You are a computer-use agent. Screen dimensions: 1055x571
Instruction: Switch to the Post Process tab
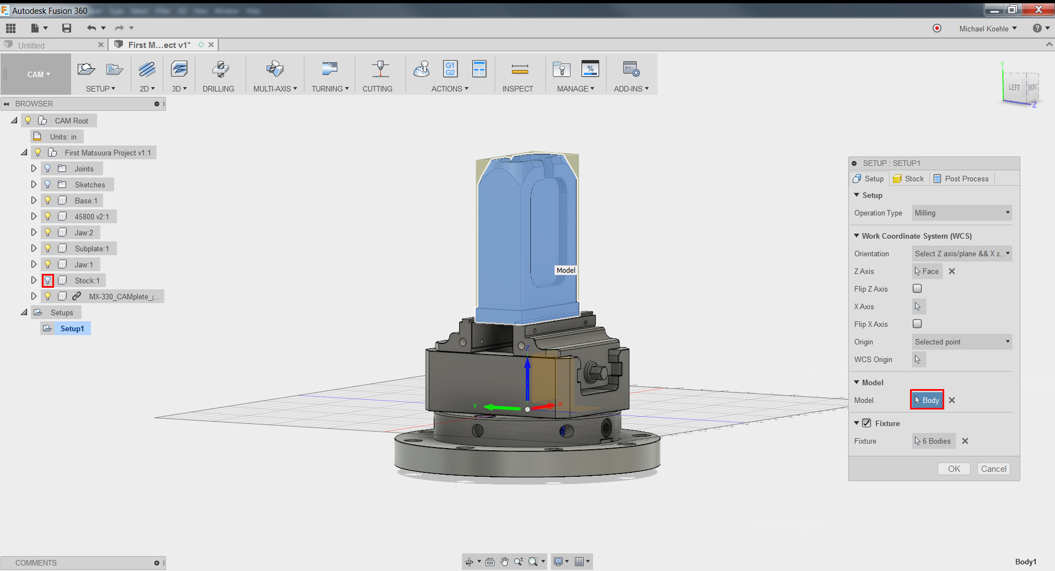[961, 179]
